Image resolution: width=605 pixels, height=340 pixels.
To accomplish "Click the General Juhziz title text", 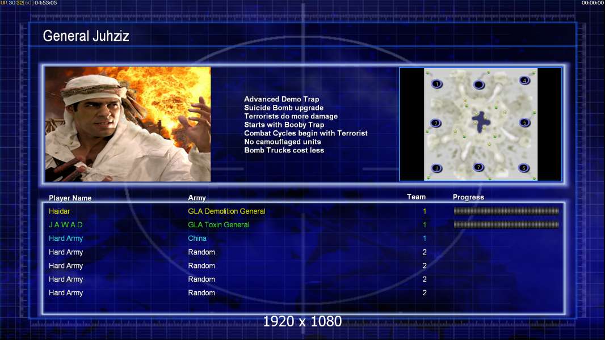I will tap(86, 36).
